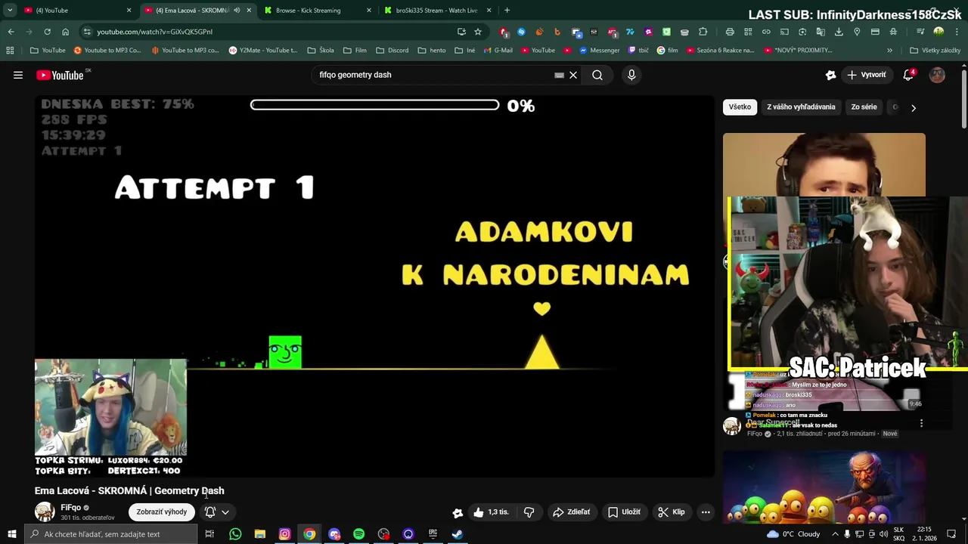Open tab search dropdown in Chrome
968x544 pixels.
[x=9, y=11]
